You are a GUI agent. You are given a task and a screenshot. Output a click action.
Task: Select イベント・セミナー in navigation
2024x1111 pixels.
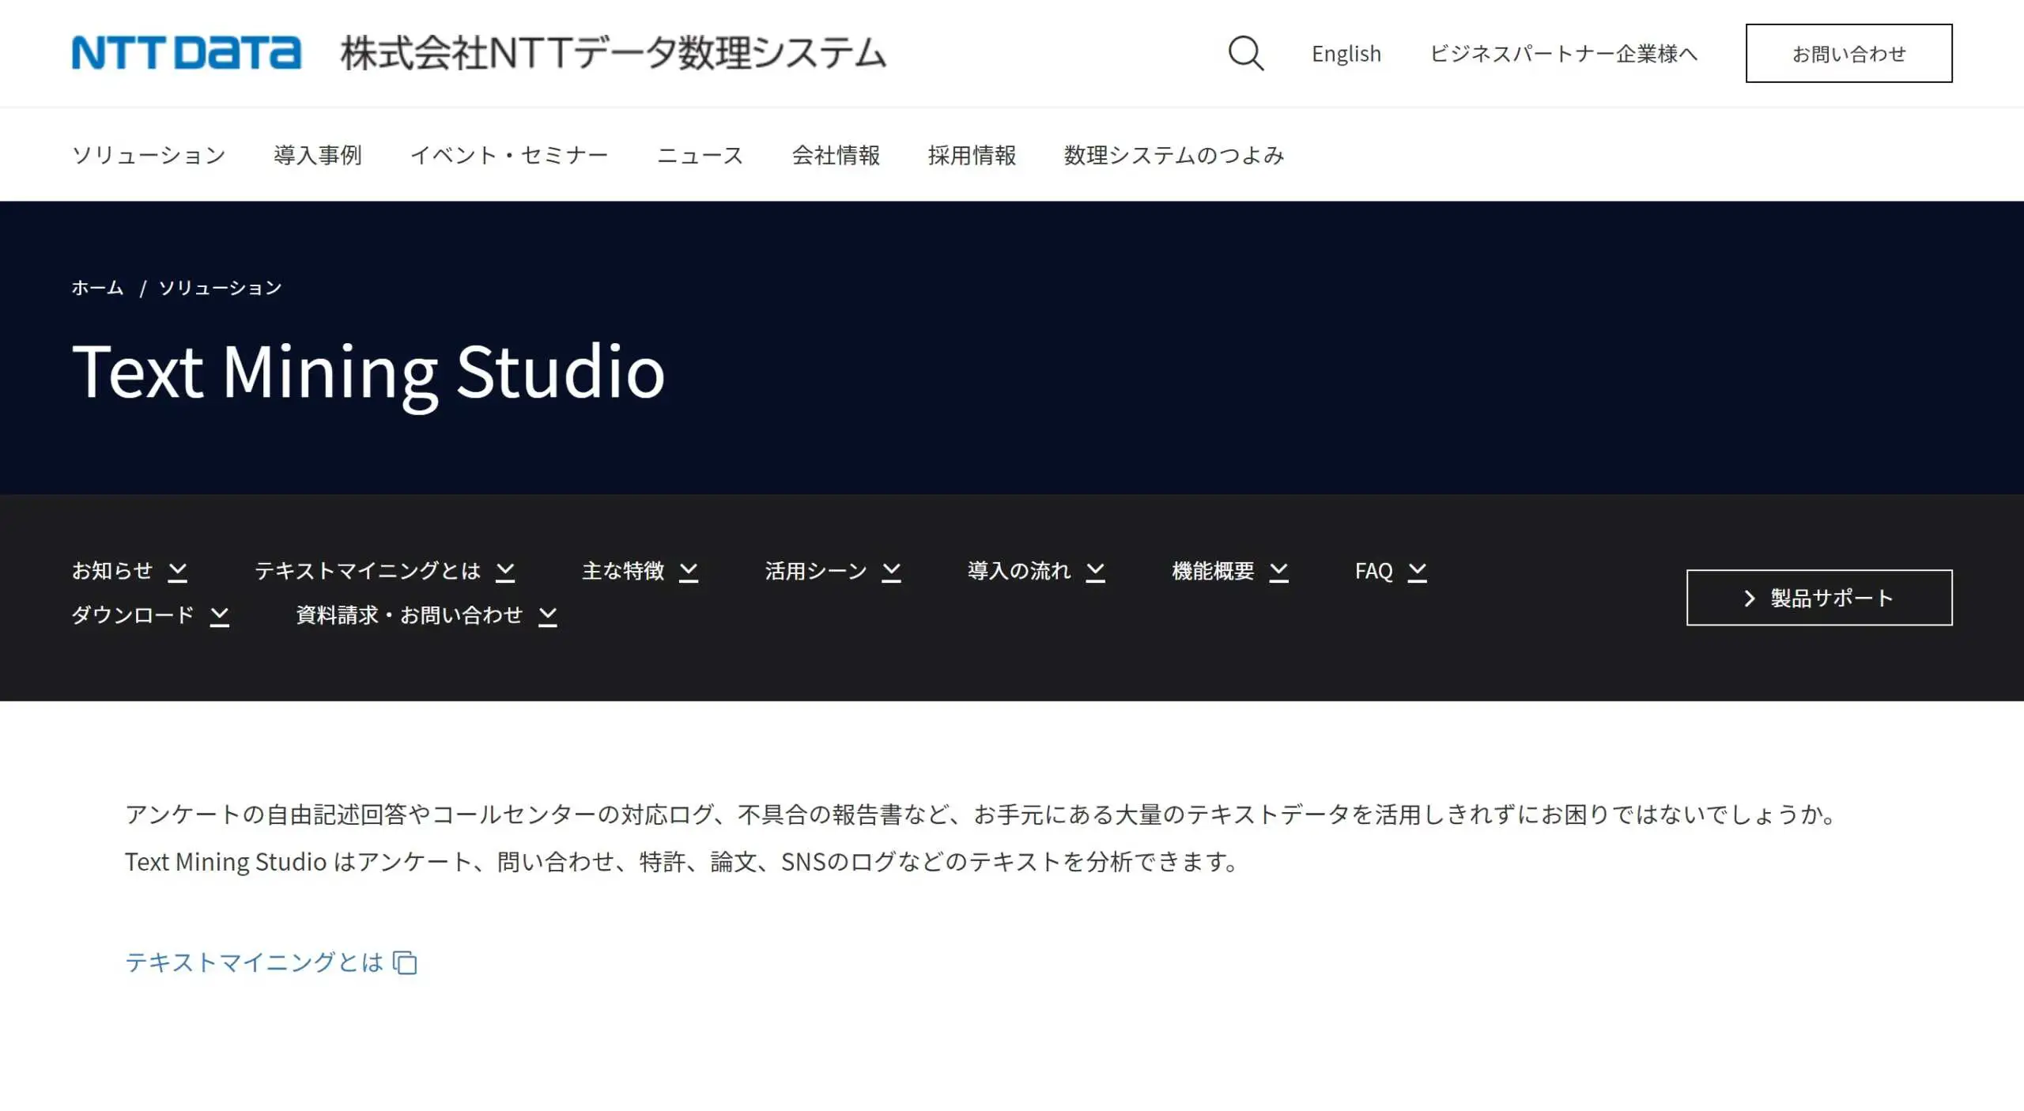pos(509,155)
